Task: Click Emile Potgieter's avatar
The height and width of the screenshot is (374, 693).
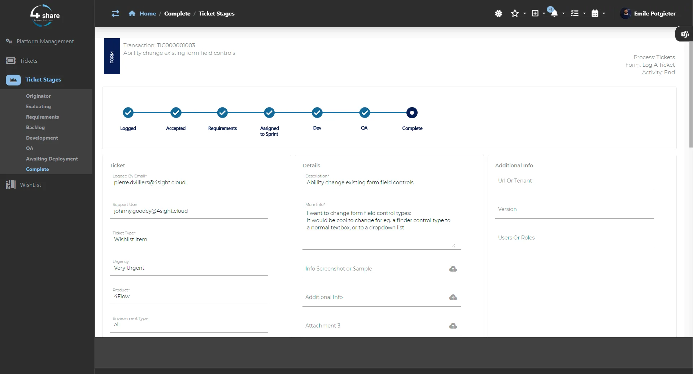Action: (626, 13)
